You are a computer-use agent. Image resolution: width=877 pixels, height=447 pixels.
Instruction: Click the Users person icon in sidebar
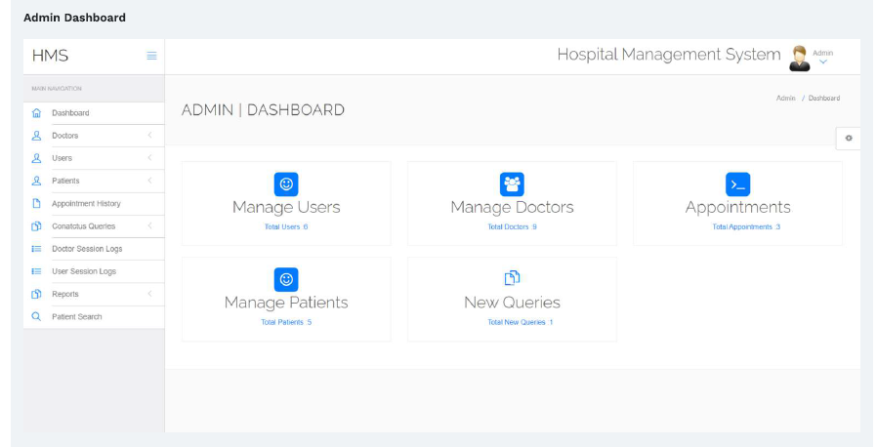(x=36, y=158)
